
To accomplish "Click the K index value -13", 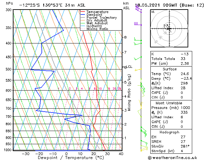I will tap(185, 54).
